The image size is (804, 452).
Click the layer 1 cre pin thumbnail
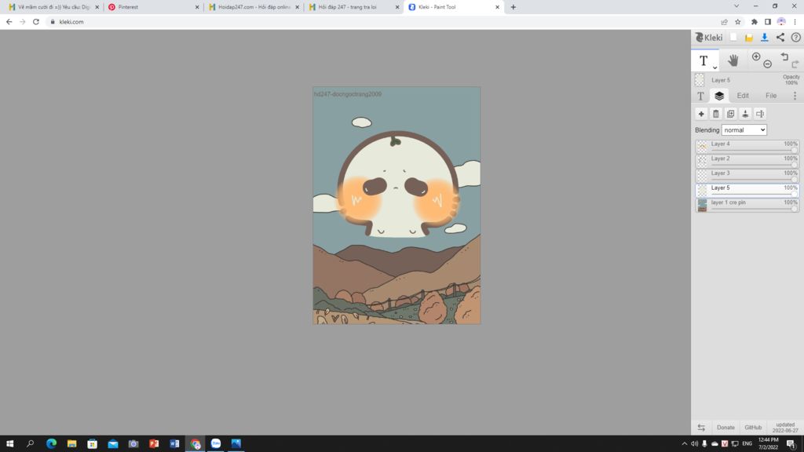click(x=702, y=205)
